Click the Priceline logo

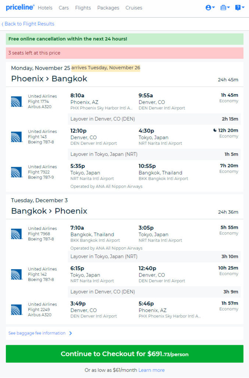(20, 7)
